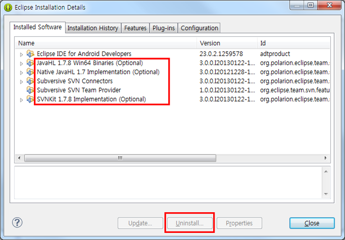Open the Configuration tab
This screenshot has width=345, height=240.
click(200, 28)
